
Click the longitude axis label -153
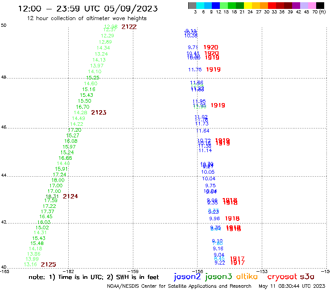[262, 271]
